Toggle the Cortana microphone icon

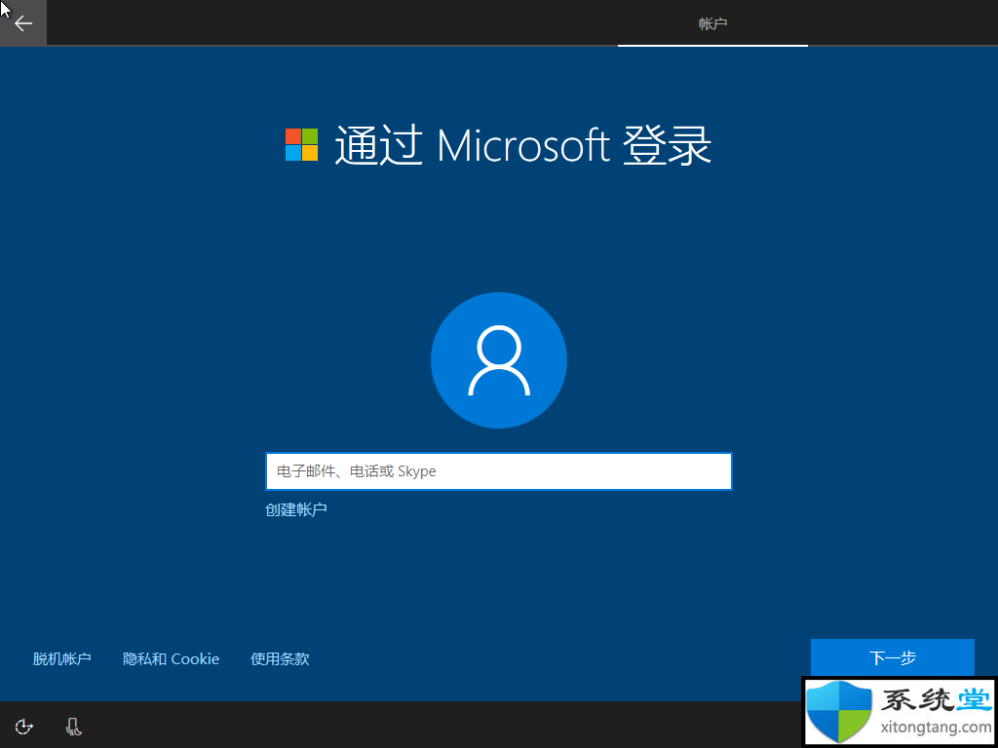(74, 726)
